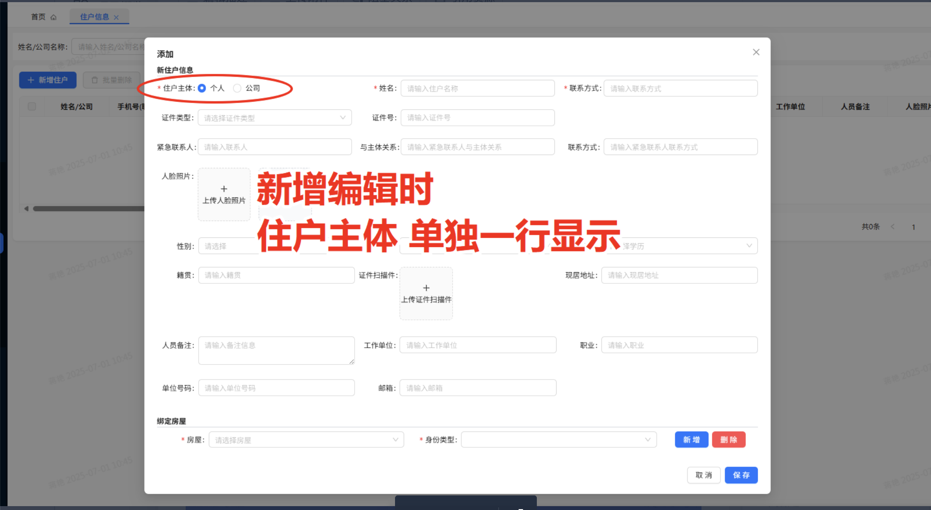Click the 工作单位 column header
The width and height of the screenshot is (931, 510).
click(790, 106)
